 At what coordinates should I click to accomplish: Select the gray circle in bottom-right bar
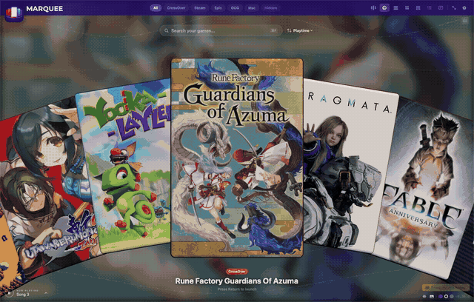[452, 297]
